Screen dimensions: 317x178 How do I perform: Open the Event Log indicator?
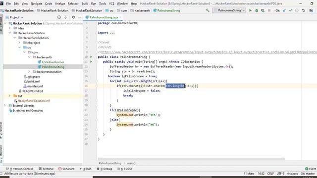[x=311, y=169]
